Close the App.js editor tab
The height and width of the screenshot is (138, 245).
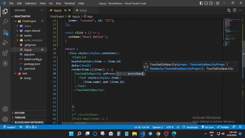pyautogui.click(x=70, y=10)
